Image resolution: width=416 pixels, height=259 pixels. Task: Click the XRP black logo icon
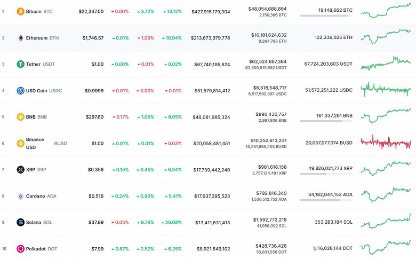21,170
